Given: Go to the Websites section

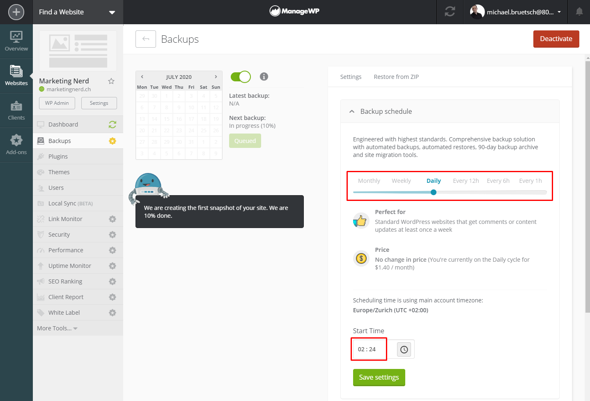Looking at the screenshot, I should pos(16,76).
